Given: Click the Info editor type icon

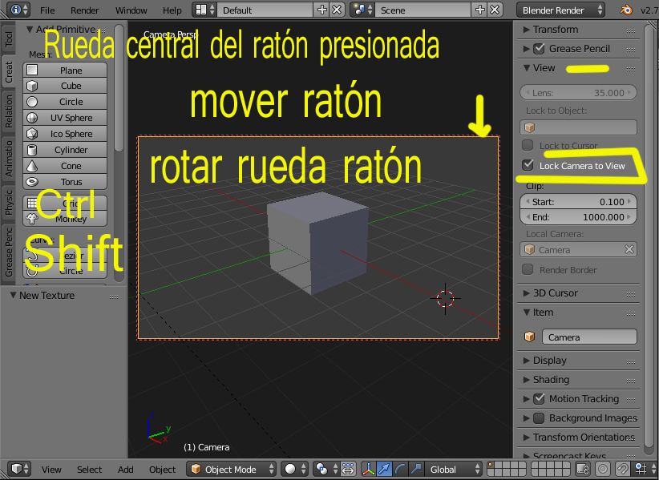Looking at the screenshot, I should (19, 10).
